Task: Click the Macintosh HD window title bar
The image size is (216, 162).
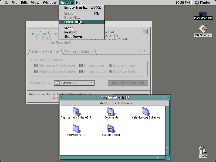Action: point(115,97)
